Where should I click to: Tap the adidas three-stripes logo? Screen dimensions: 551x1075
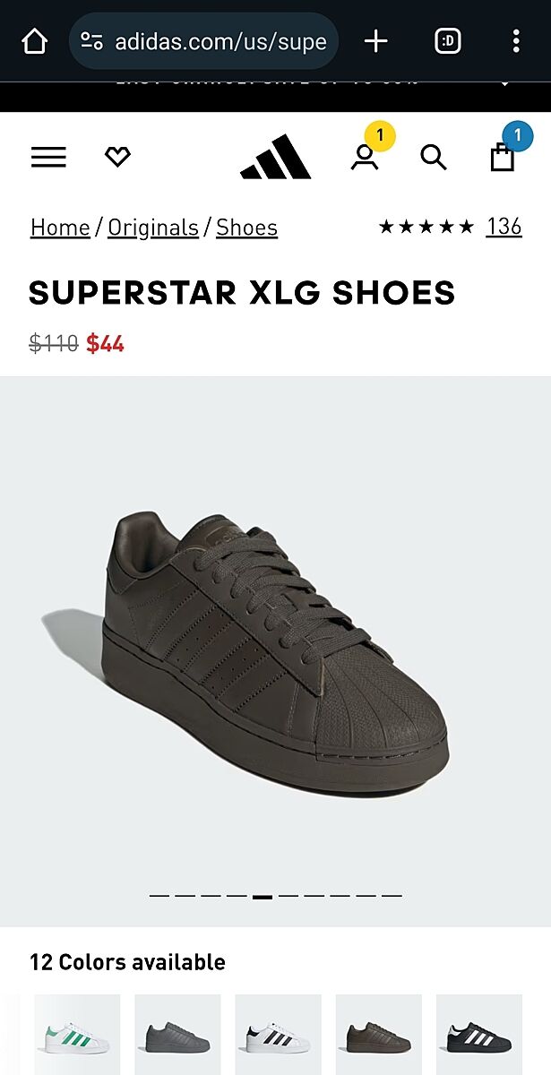(x=275, y=157)
